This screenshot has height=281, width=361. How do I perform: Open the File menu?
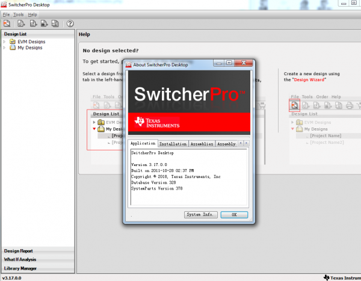pos(6,14)
